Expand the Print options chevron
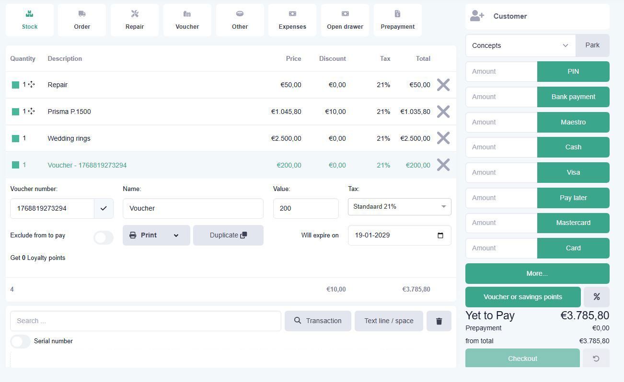The height and width of the screenshot is (382, 624). click(x=176, y=235)
